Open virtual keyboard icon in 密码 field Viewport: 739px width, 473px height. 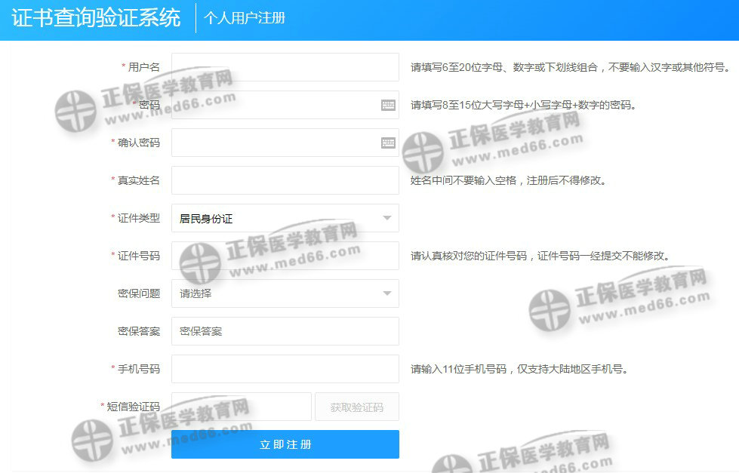[x=388, y=105]
